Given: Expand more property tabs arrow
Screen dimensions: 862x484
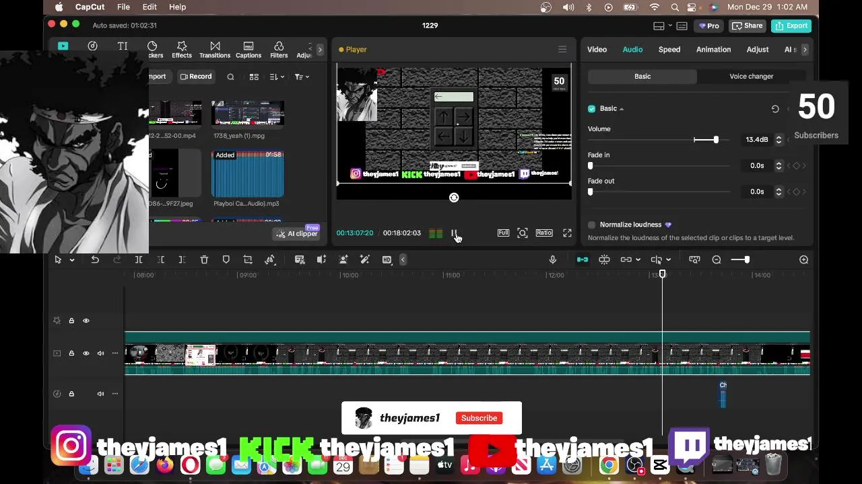Looking at the screenshot, I should point(804,49).
